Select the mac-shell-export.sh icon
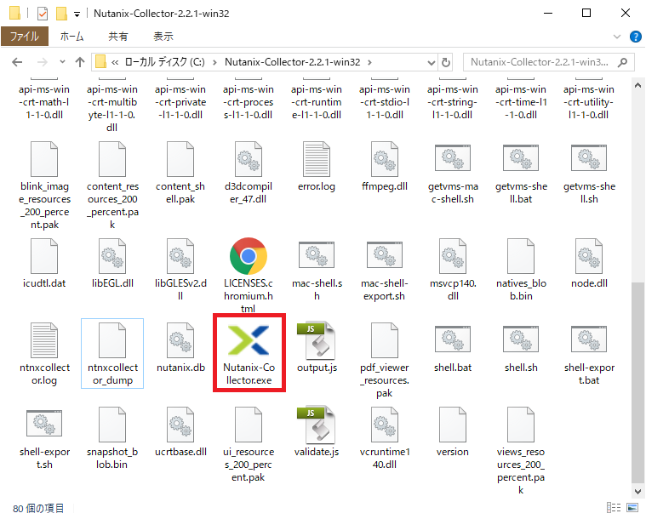 tap(385, 255)
